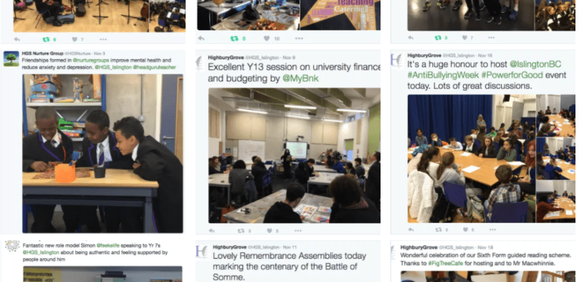The image size is (583, 282).
Task: Retweet the catering teaching photo tweet
Action: click(x=234, y=38)
